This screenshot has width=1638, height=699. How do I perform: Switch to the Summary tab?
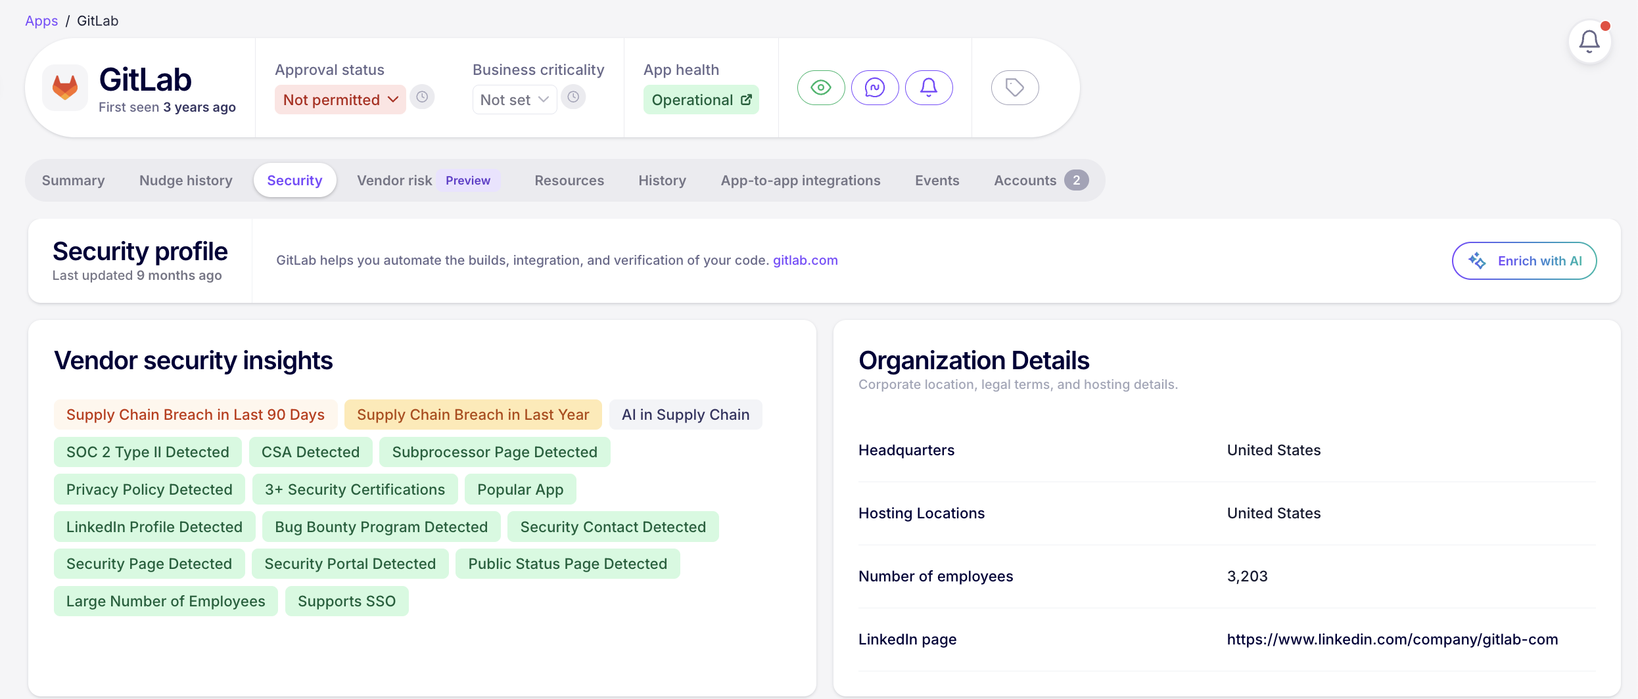73,181
